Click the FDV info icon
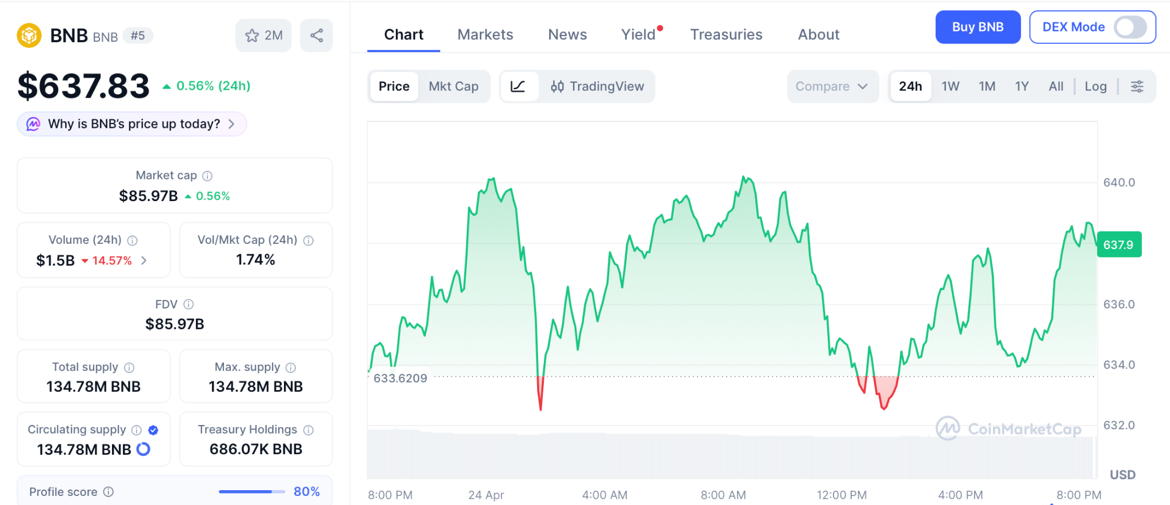The height and width of the screenshot is (505, 1170). pos(189,304)
